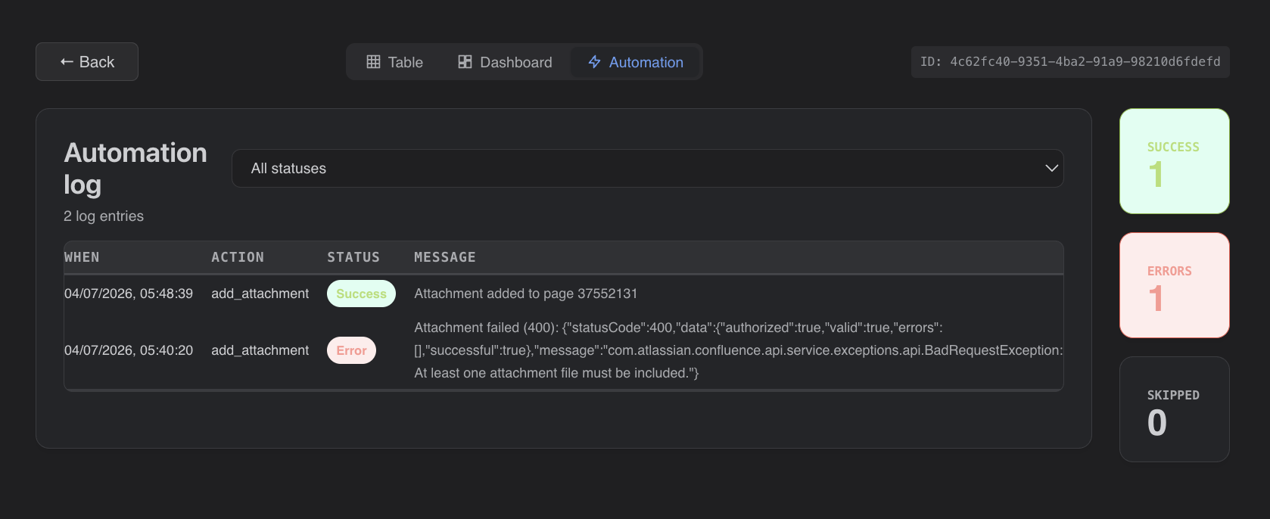Open the Dashboard tab

point(505,62)
